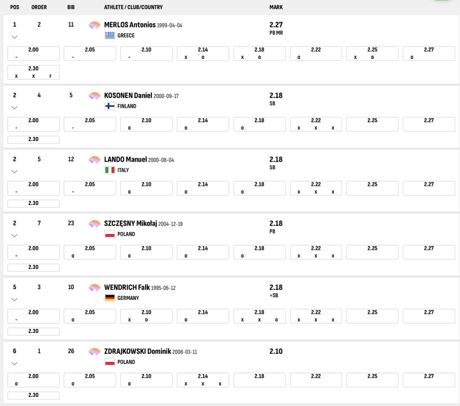Click the logo icon beside MERLOS Antonios
Viewport: 460px width, 406px height.
pos(94,25)
